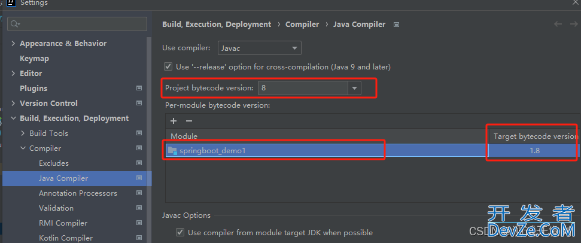Click the remove module minus icon
This screenshot has width=581, height=243.
tap(189, 121)
